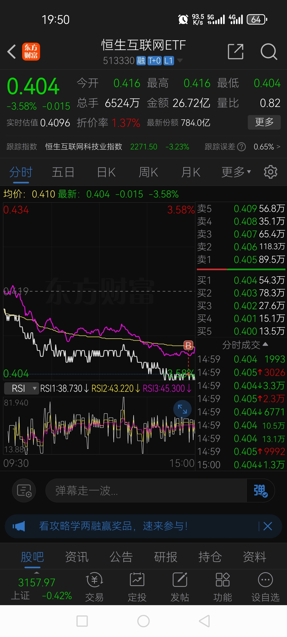Screen dimensions: 287x637
Task: Open the 公告 announcements tab
Action: point(121,557)
